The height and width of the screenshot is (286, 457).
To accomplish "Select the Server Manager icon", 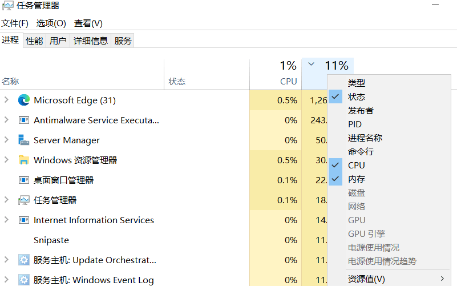I will tap(23, 140).
